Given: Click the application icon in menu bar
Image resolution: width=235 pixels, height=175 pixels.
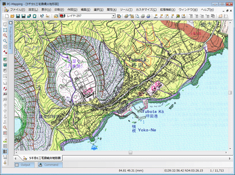Looking at the screenshot, I should 6,10.
